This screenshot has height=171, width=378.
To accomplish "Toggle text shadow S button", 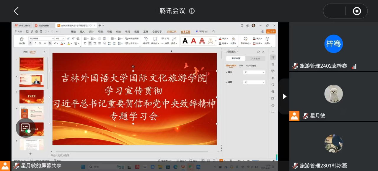I will (x=50, y=43).
